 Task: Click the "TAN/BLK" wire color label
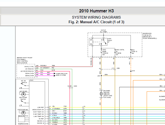click(x=55, y=122)
